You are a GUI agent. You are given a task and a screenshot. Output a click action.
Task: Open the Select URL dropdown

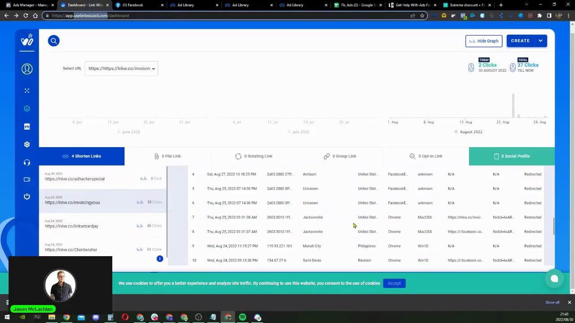coord(121,69)
